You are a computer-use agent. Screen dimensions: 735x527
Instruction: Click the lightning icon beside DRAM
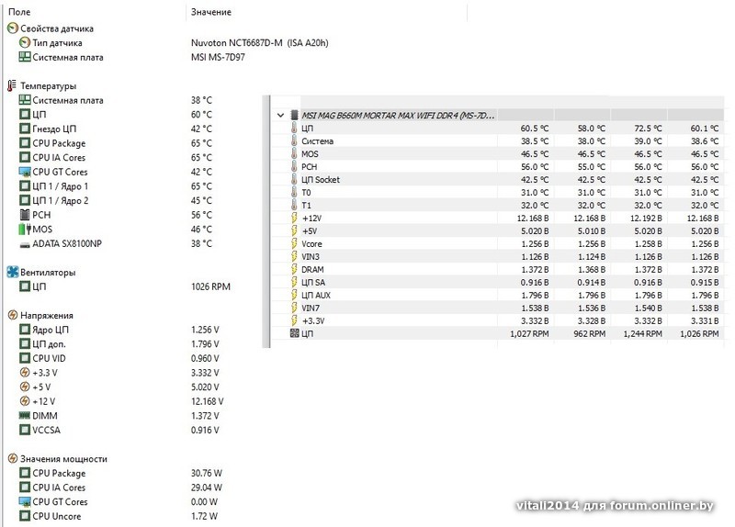pos(294,269)
